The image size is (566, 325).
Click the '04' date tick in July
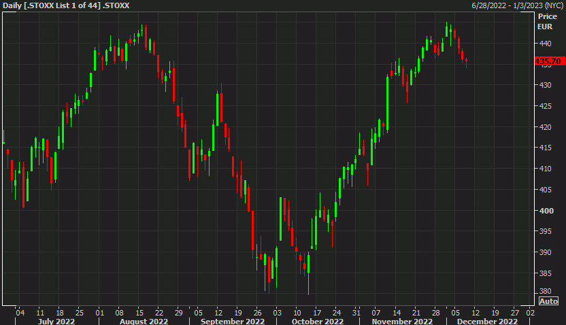[20, 313]
